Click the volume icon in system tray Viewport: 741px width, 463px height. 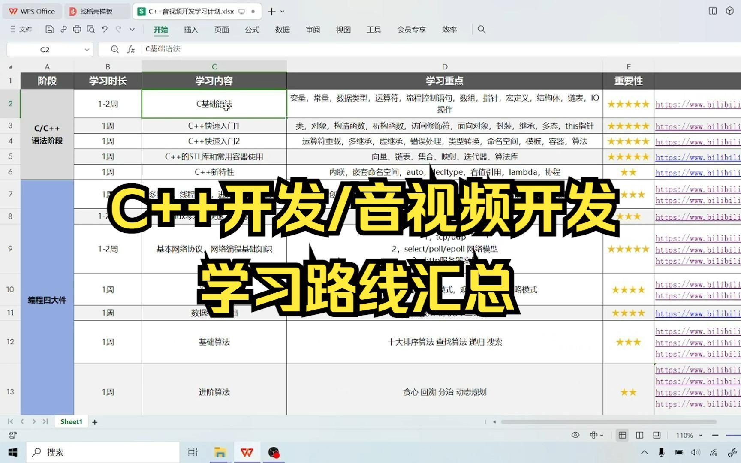coord(696,452)
